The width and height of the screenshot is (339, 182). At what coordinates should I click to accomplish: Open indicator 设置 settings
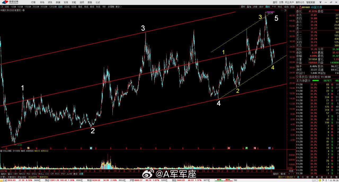81,174
